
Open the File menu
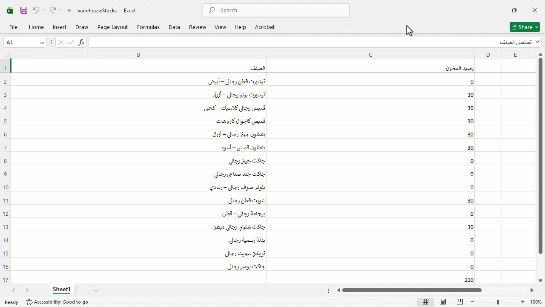click(13, 27)
